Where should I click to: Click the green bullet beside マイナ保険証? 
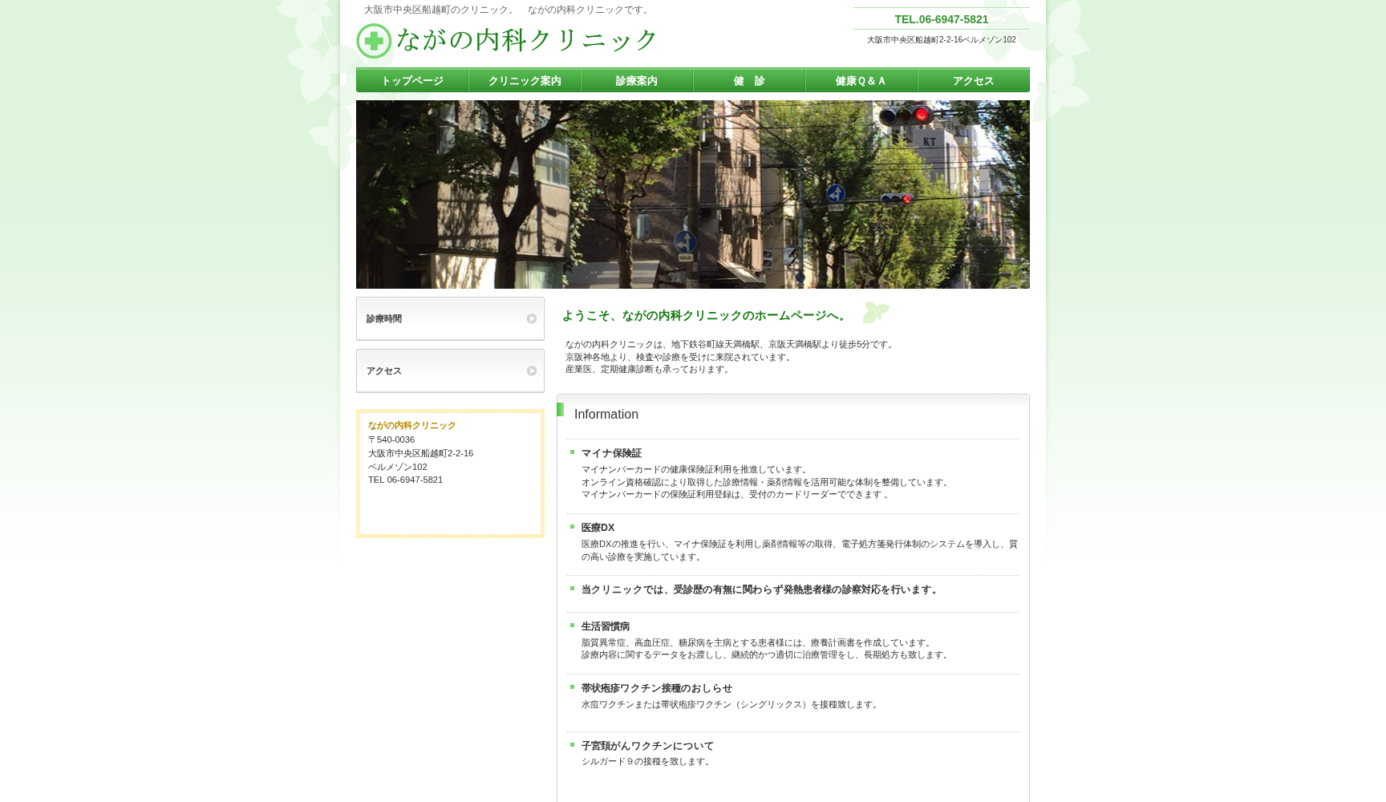571,452
